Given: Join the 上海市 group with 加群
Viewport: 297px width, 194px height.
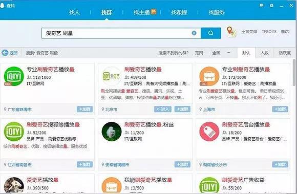Looking at the screenshot, I should [x=280, y=109].
